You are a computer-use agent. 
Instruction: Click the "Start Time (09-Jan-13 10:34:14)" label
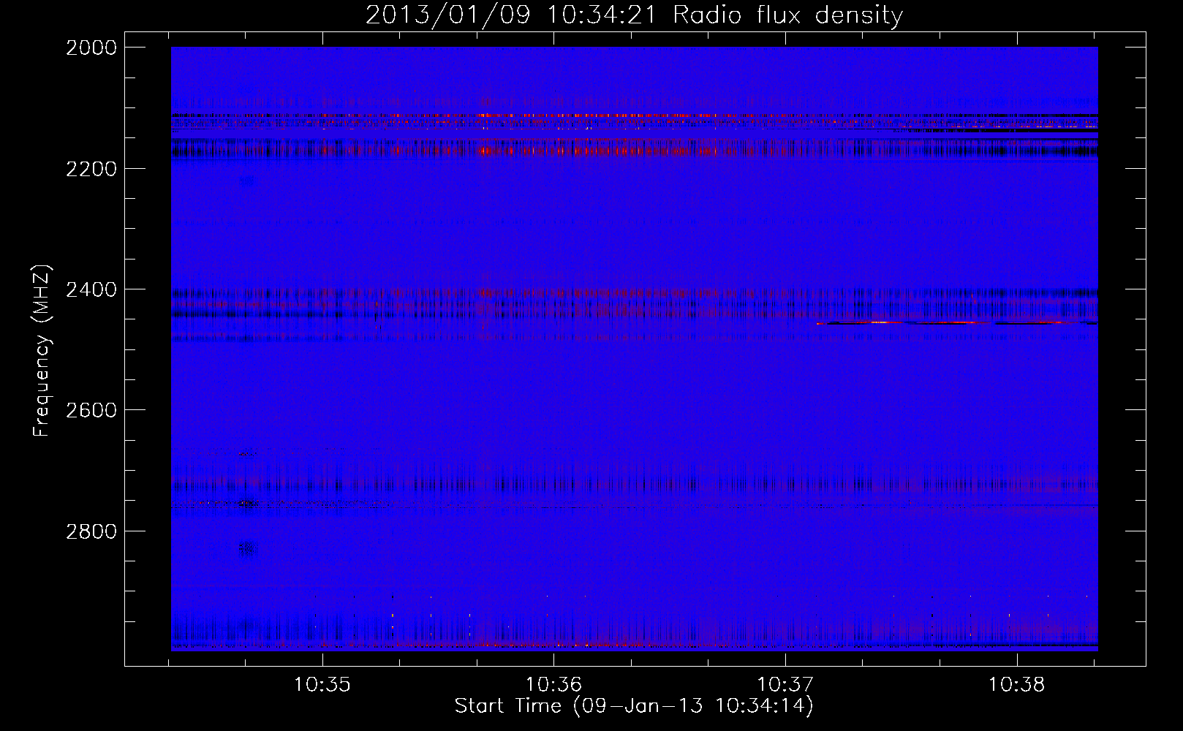[634, 706]
